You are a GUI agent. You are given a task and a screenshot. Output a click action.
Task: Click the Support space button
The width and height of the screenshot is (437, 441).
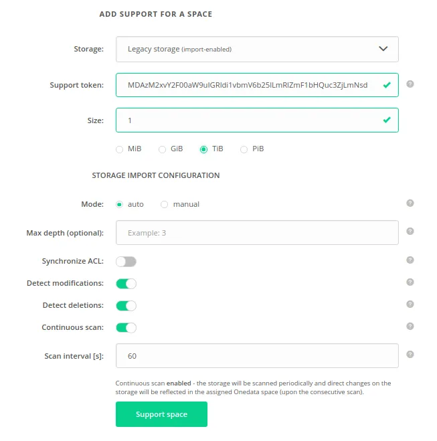(161, 414)
